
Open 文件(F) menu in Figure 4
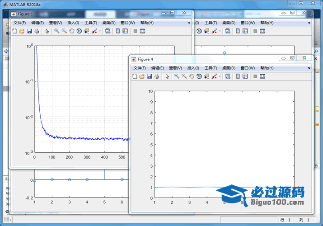pyautogui.click(x=140, y=68)
